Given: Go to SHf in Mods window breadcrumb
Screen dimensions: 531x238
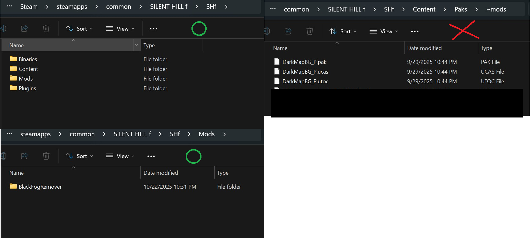Looking at the screenshot, I should pos(175,134).
